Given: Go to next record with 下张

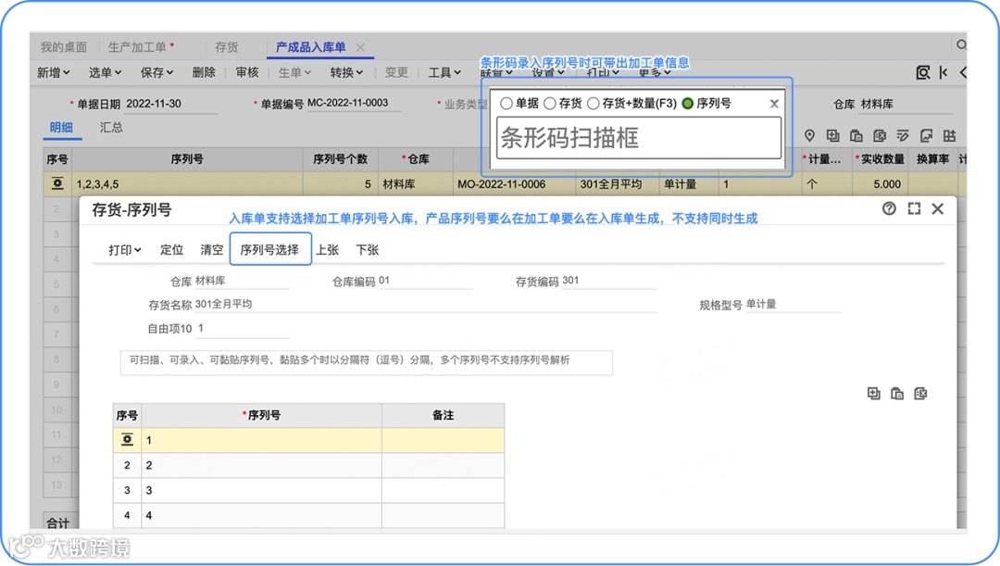Looking at the screenshot, I should click(x=368, y=250).
